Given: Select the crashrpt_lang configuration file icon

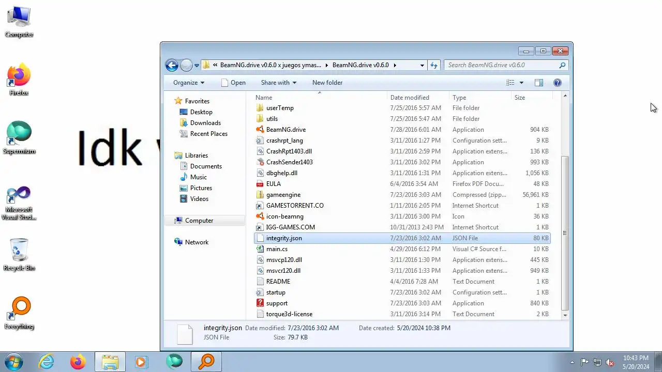Looking at the screenshot, I should pyautogui.click(x=260, y=141).
